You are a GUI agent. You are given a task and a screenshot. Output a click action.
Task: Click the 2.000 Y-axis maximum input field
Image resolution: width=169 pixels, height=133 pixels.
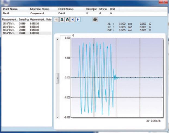(x=65, y=38)
